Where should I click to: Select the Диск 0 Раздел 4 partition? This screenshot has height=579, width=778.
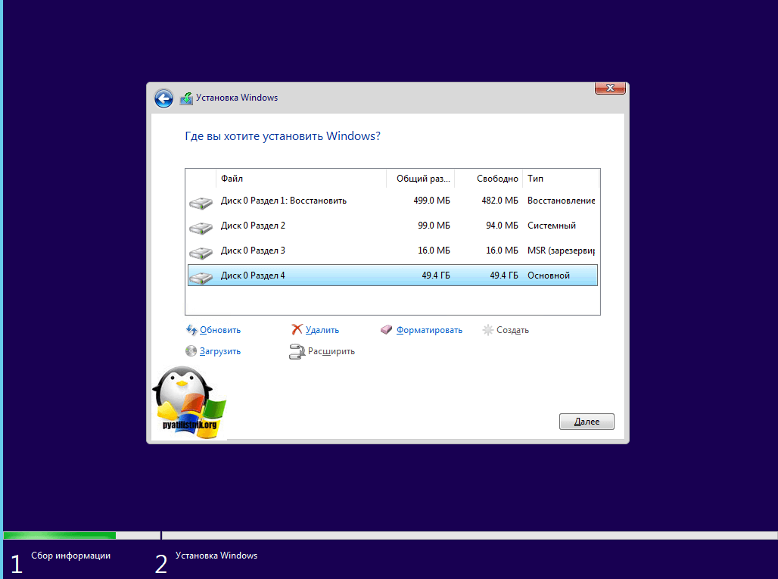253,275
